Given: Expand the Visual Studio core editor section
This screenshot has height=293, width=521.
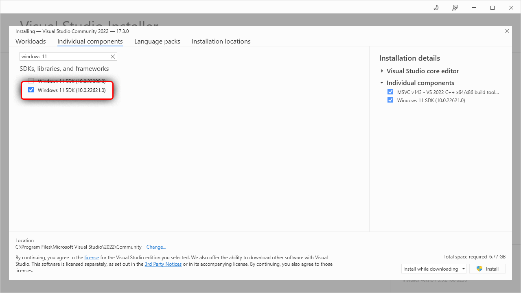Looking at the screenshot, I should tap(382, 71).
